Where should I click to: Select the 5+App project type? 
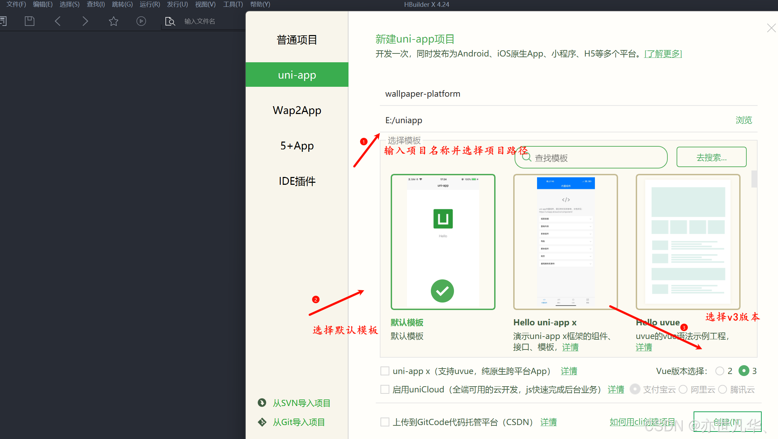pyautogui.click(x=297, y=146)
